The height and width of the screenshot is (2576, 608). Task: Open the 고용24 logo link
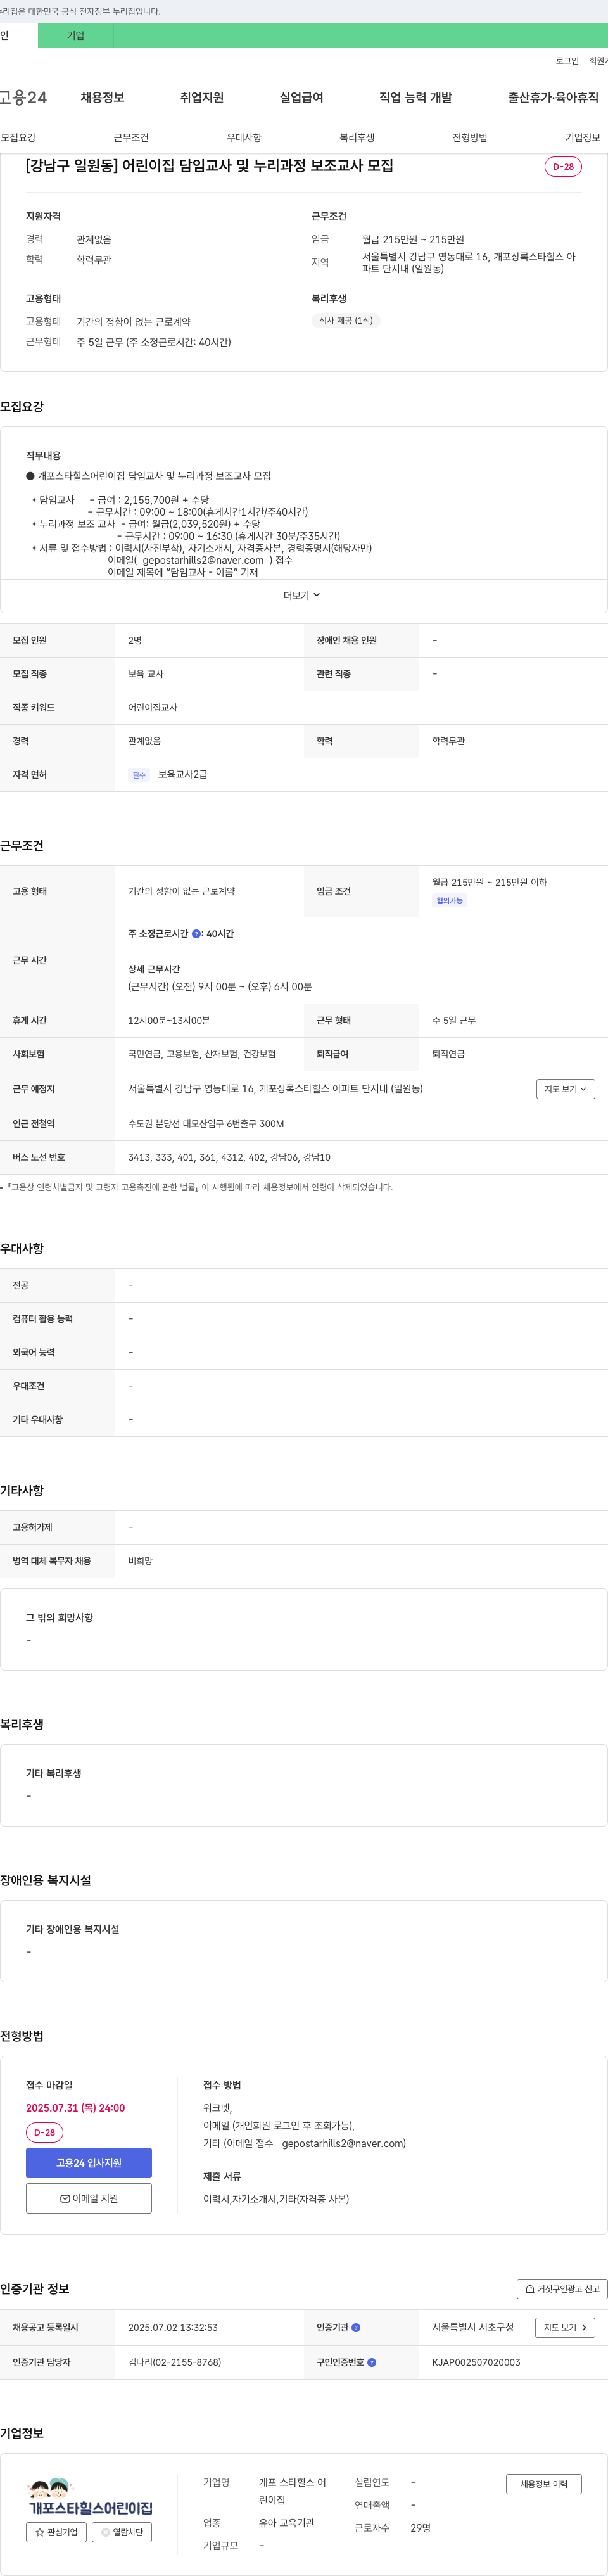pos(22,97)
